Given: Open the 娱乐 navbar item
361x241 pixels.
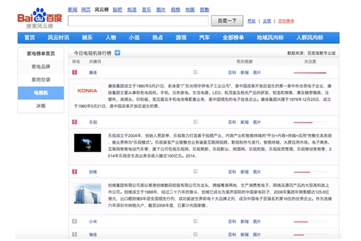Looking at the screenshot, I should [87, 37].
